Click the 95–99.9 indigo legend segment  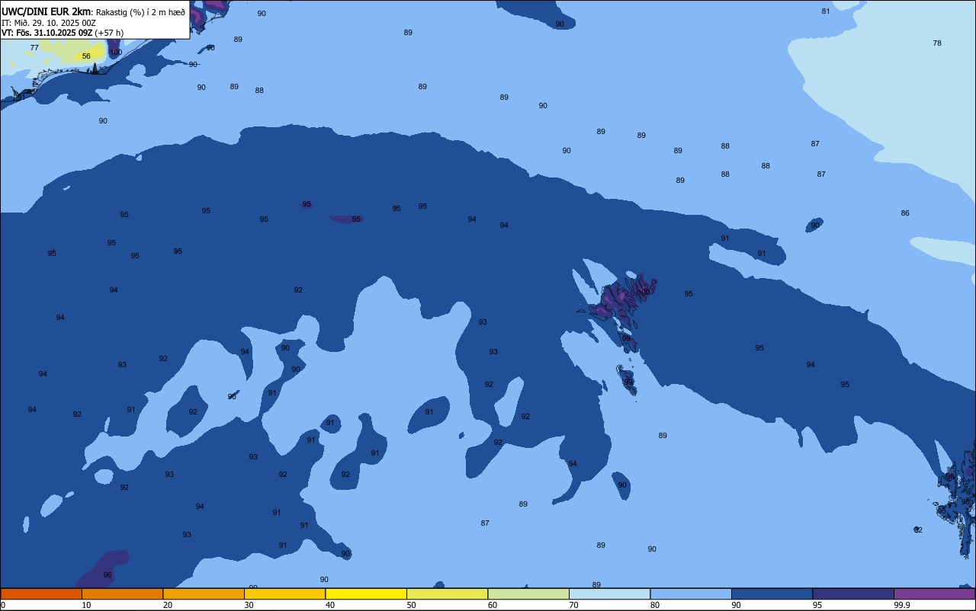(x=853, y=593)
